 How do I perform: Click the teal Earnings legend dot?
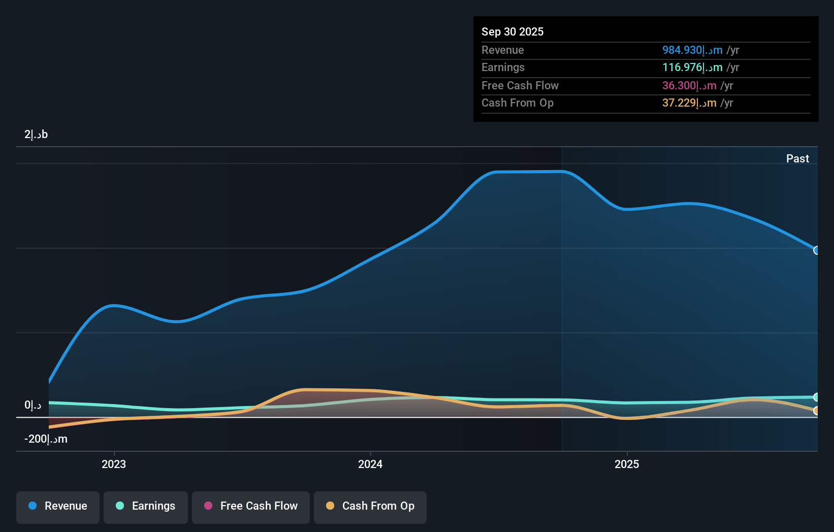(119, 506)
